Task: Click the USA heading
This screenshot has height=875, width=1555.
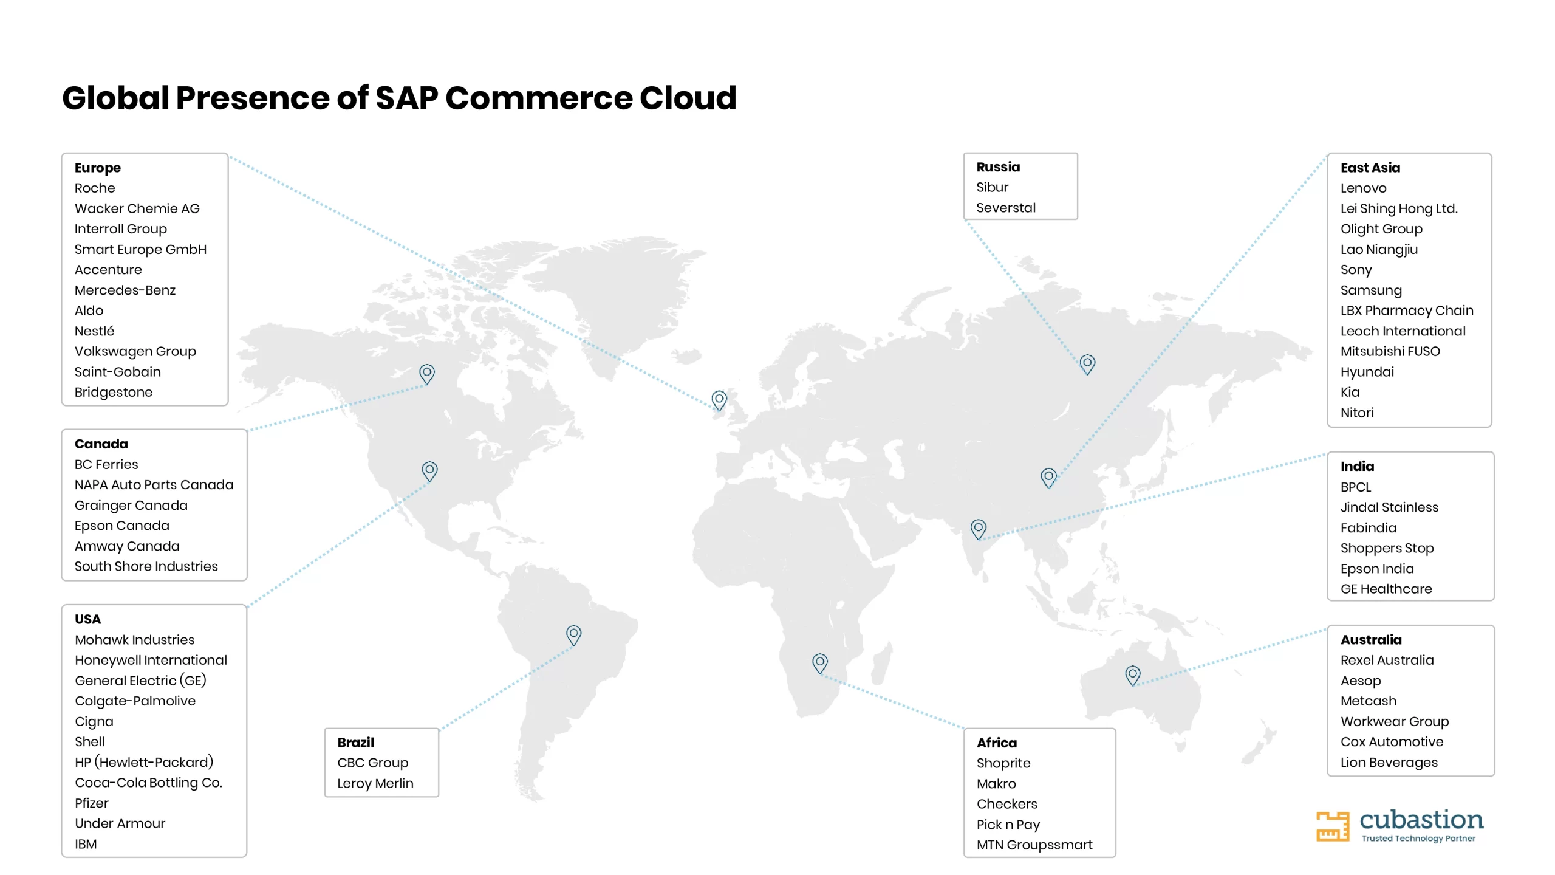Action: (x=88, y=619)
